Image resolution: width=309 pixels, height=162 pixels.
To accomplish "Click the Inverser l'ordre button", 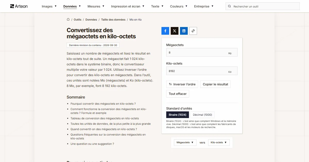I will [x=182, y=84].
